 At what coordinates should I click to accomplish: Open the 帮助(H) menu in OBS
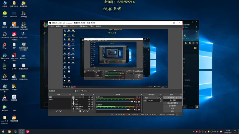click(x=99, y=26)
